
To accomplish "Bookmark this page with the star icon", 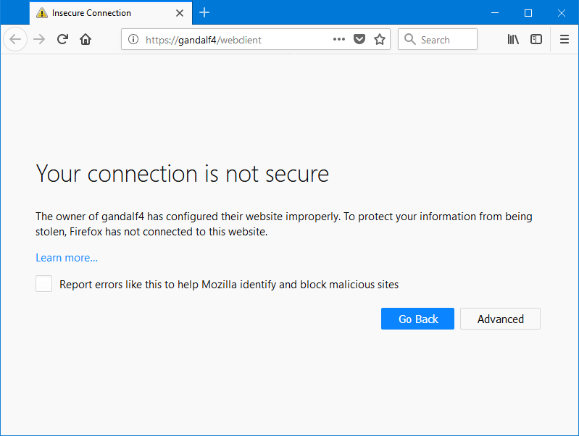I will [x=380, y=39].
